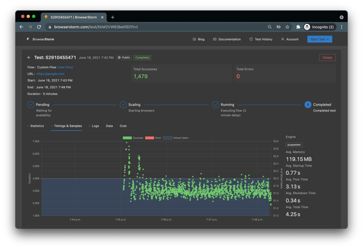Open the view flow link
Image resolution: width=363 pixels, height=249 pixels.
[x=65, y=67]
